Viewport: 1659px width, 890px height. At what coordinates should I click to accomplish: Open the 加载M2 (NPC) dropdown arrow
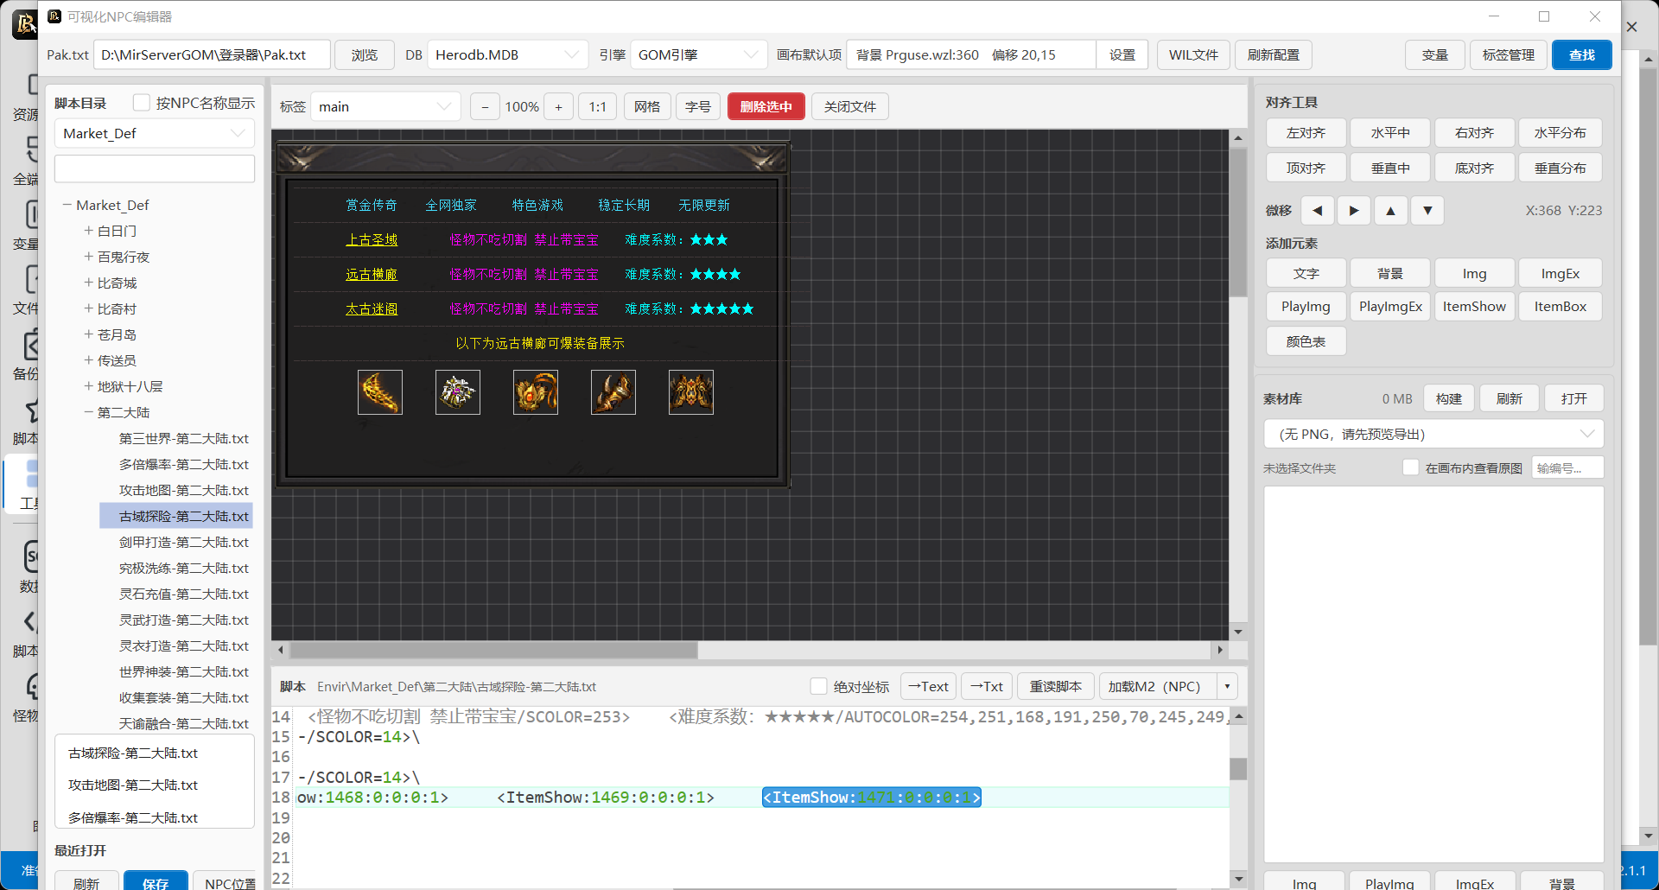coord(1227,686)
